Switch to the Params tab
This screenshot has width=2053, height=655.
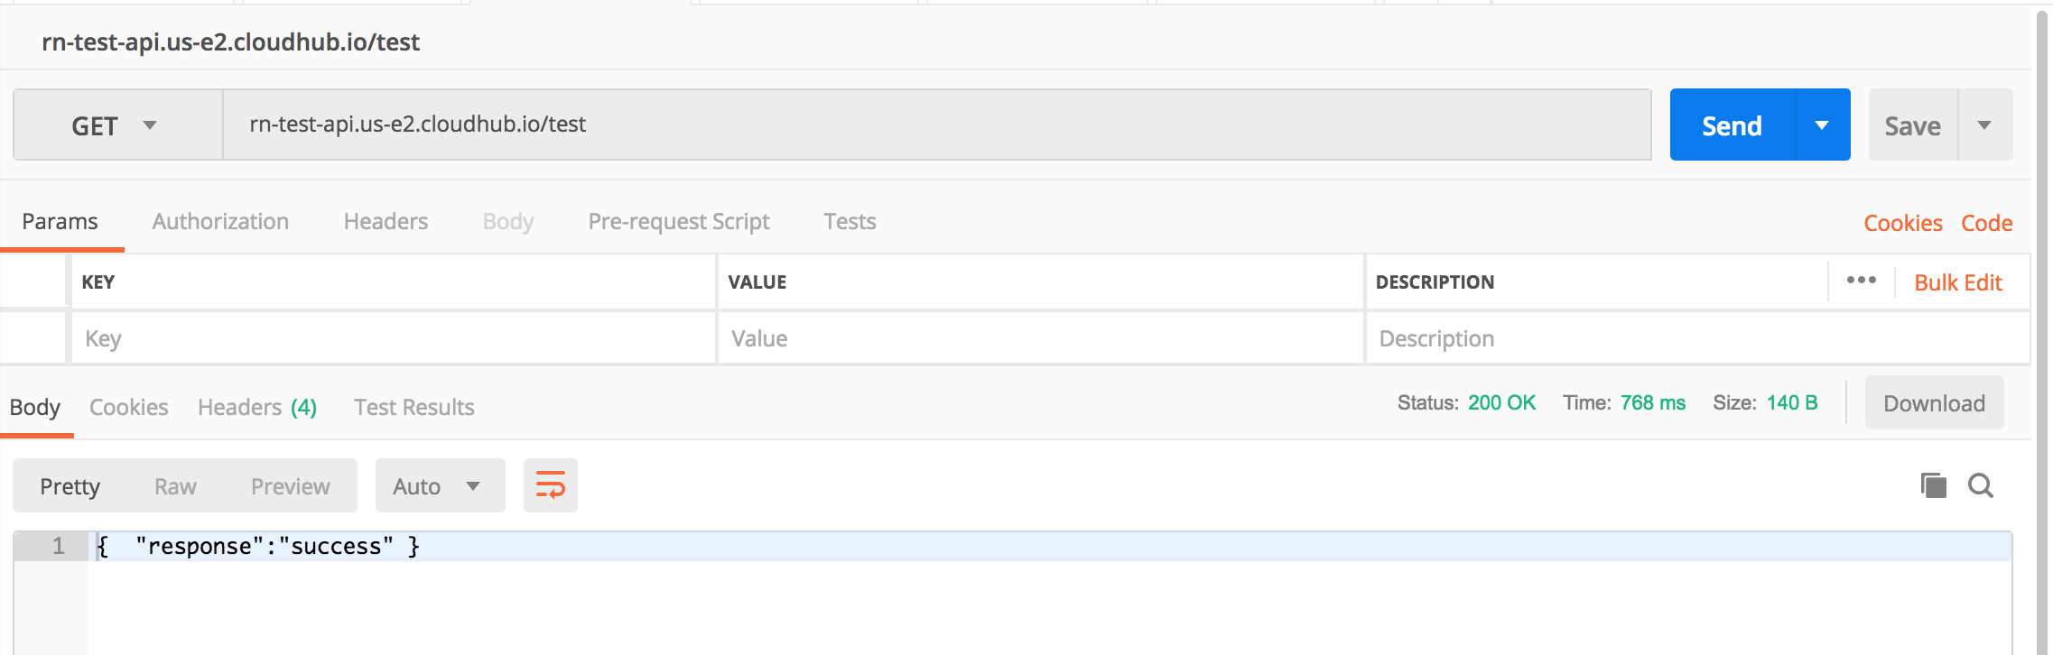60,222
